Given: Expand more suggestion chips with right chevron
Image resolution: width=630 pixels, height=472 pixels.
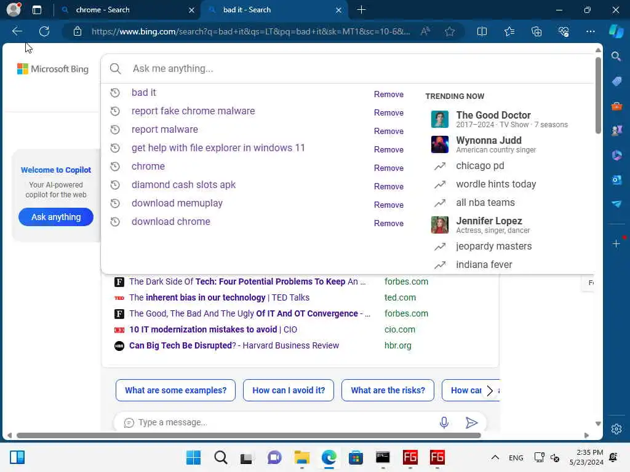Looking at the screenshot, I should coord(489,390).
